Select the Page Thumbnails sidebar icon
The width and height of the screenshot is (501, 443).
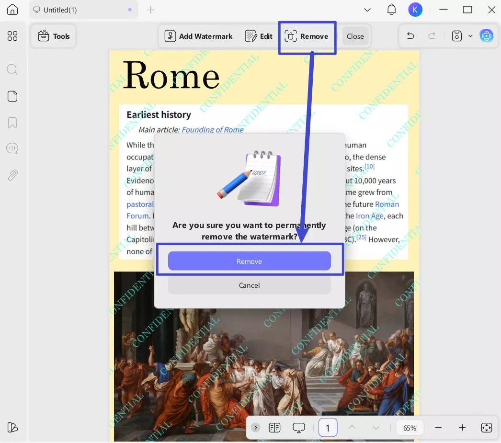(12, 96)
